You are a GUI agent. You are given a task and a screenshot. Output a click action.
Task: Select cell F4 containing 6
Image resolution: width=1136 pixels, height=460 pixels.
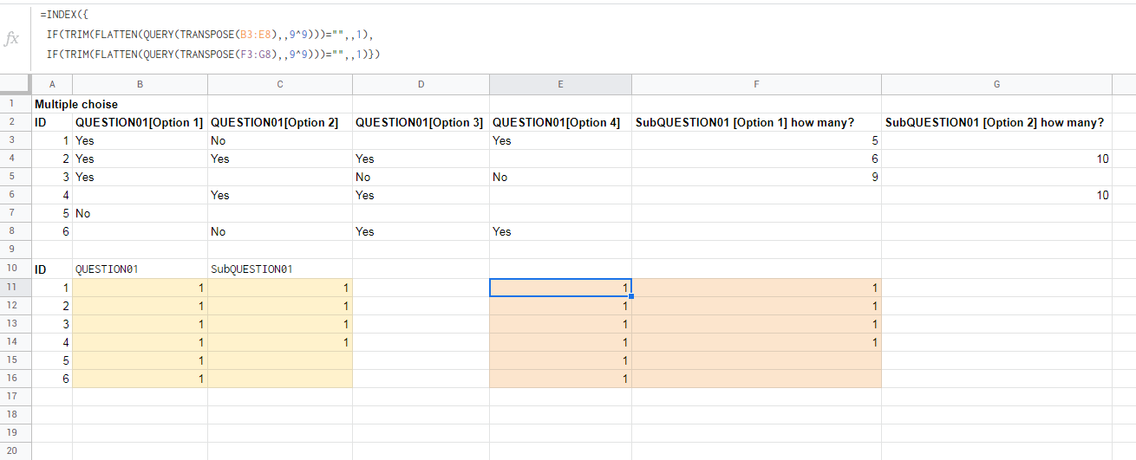(x=756, y=159)
